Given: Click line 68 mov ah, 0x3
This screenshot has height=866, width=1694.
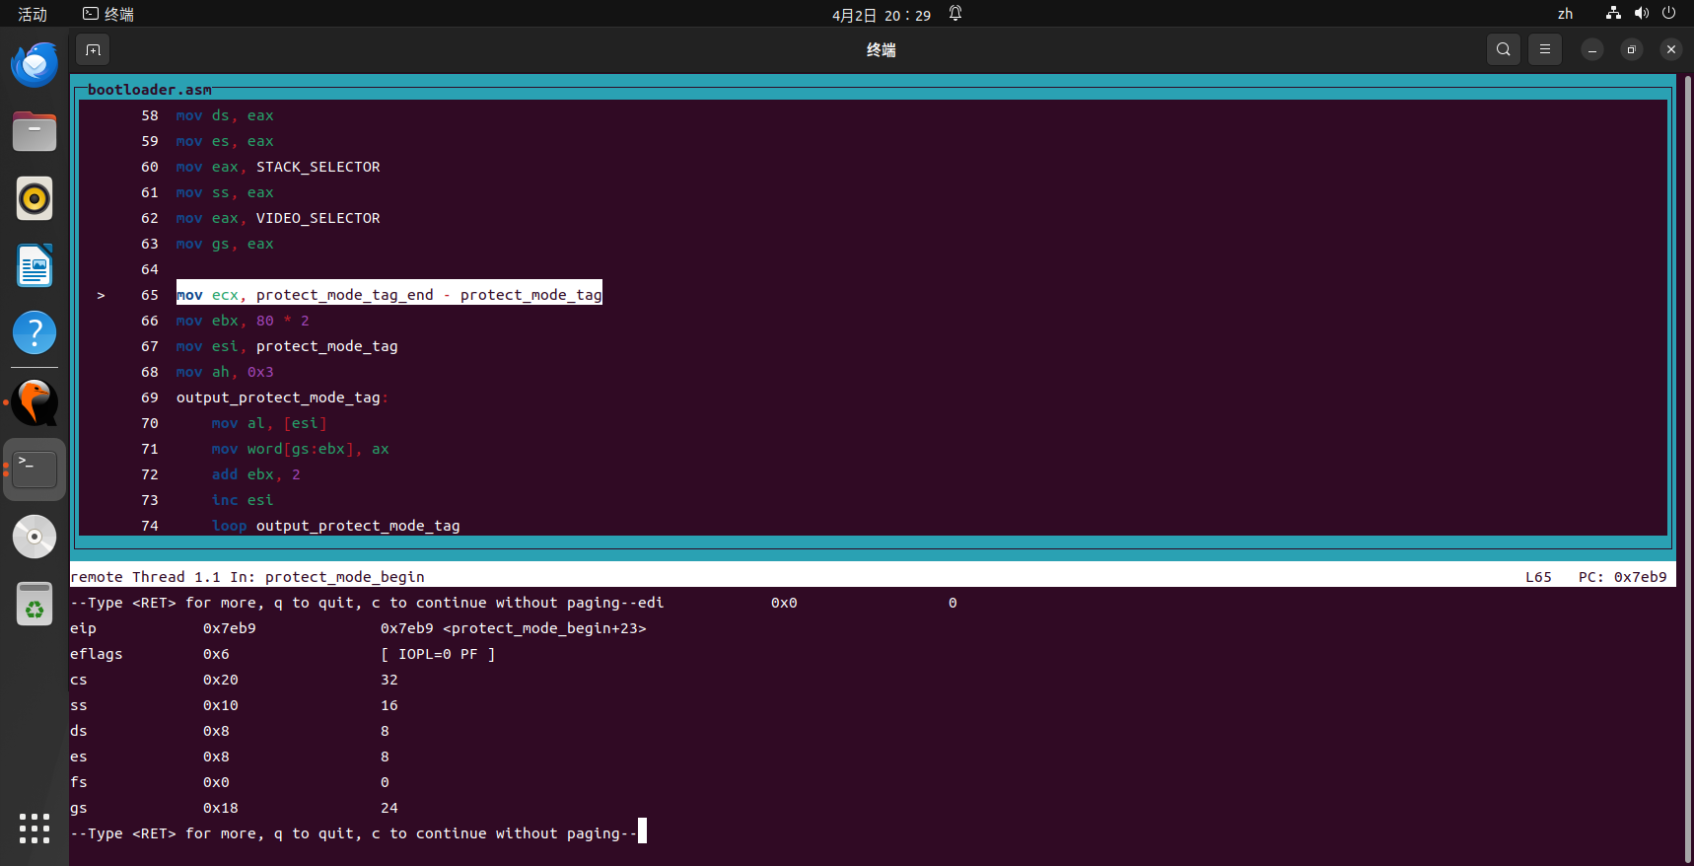Looking at the screenshot, I should point(225,372).
